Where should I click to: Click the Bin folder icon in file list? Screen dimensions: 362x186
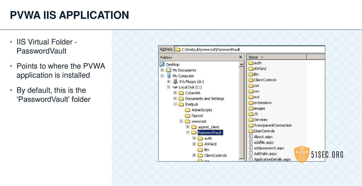pyautogui.click(x=251, y=74)
